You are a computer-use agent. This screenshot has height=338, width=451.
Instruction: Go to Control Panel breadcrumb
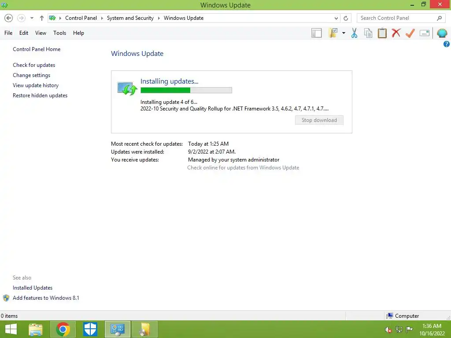[81, 18]
